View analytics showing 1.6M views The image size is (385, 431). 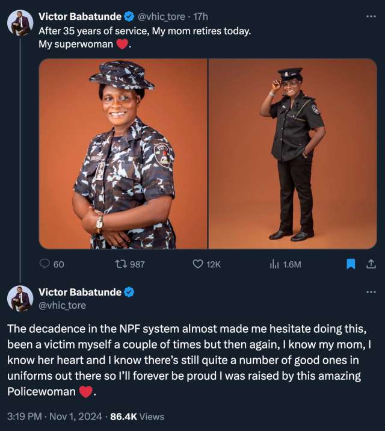pos(273,264)
